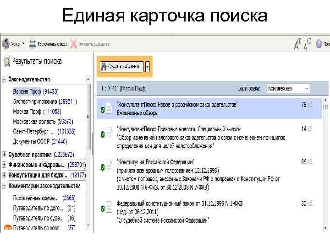Open Федеральный конституционный закон от 31.12.1996

tap(180, 204)
